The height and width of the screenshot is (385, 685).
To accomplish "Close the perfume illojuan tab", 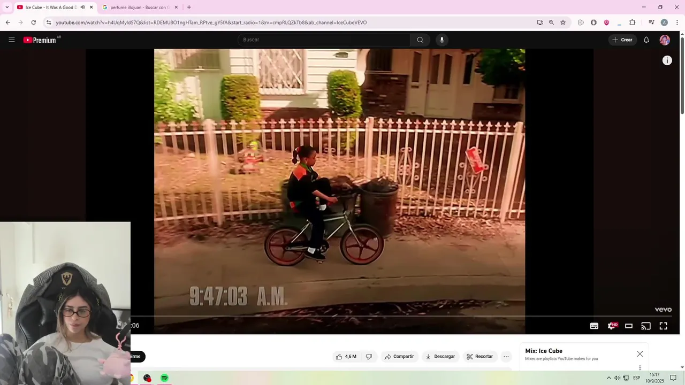I will (176, 7).
